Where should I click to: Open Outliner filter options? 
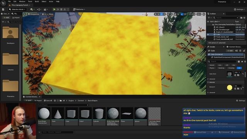point(210,18)
